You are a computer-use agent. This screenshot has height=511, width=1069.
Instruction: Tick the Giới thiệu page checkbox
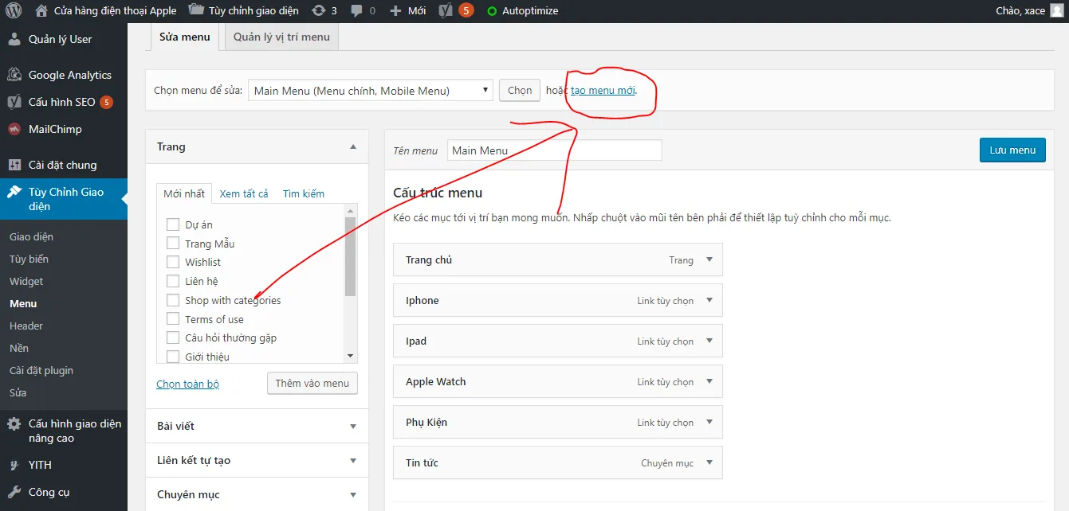click(x=172, y=357)
